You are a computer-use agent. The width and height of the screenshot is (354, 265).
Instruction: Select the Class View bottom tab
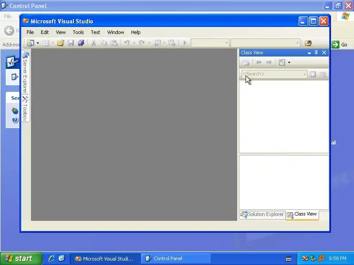click(x=302, y=215)
